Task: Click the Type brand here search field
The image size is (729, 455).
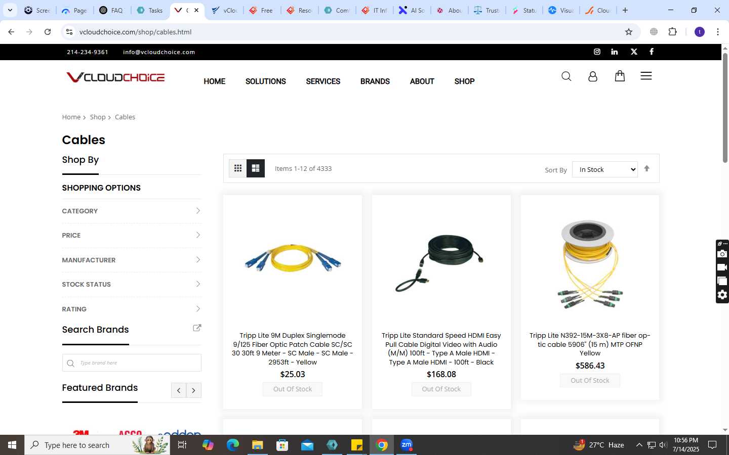Action: (132, 363)
